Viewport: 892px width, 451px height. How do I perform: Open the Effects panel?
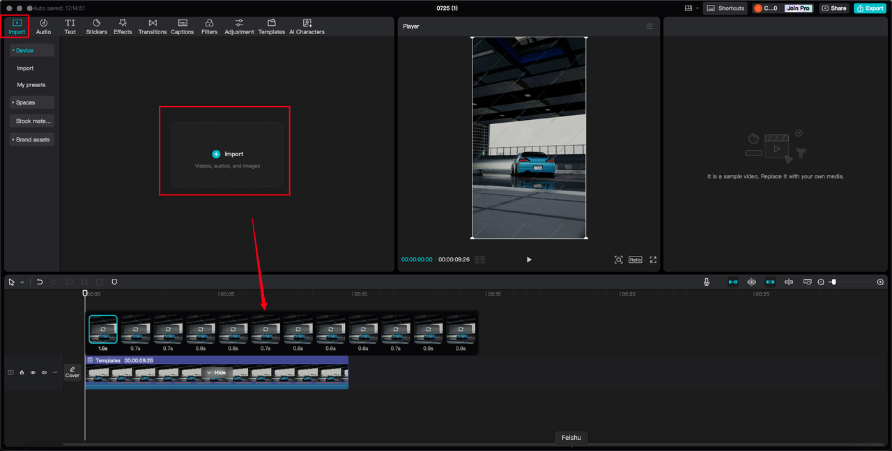(x=123, y=26)
